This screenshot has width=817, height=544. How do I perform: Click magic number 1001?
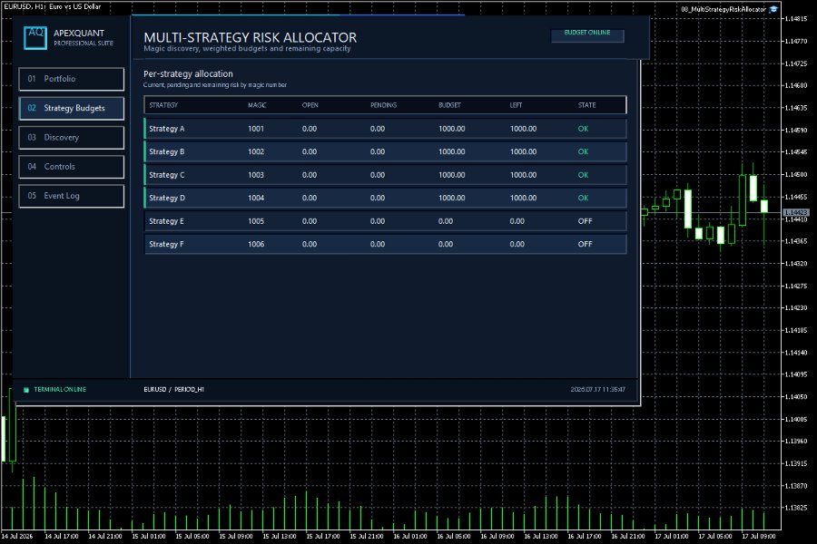pos(256,129)
